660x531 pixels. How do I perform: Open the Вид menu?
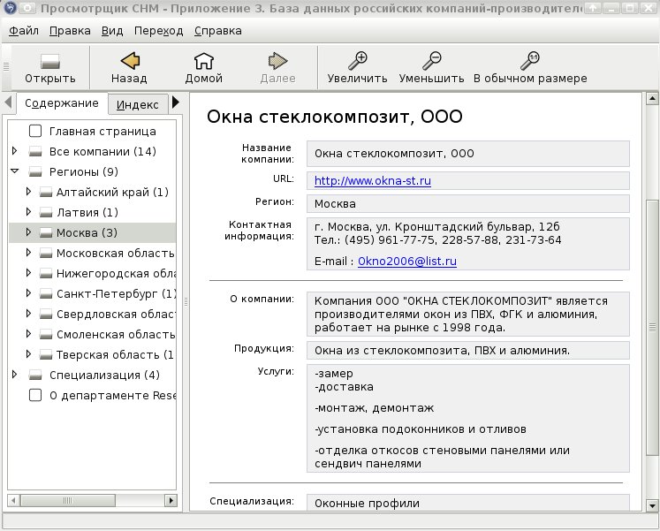112,31
